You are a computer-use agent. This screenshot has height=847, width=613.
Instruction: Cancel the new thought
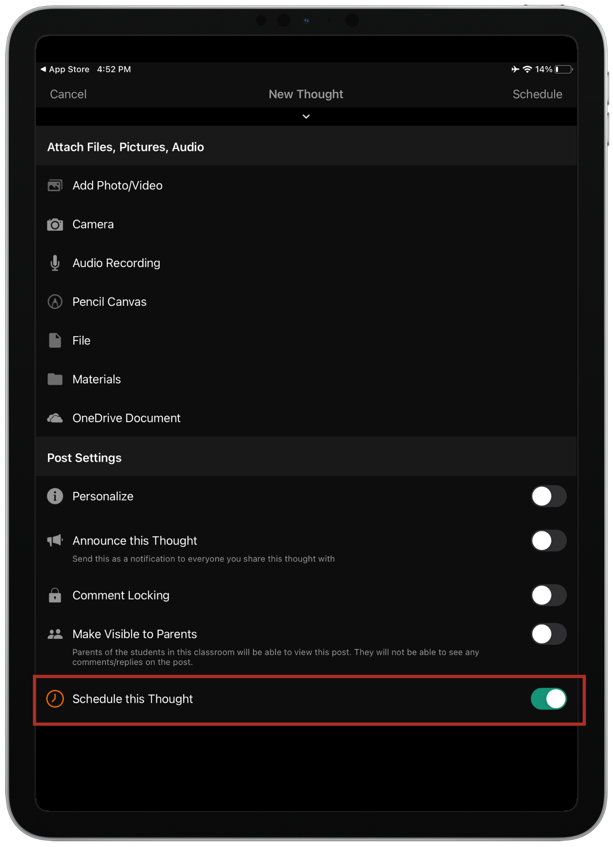tap(68, 94)
